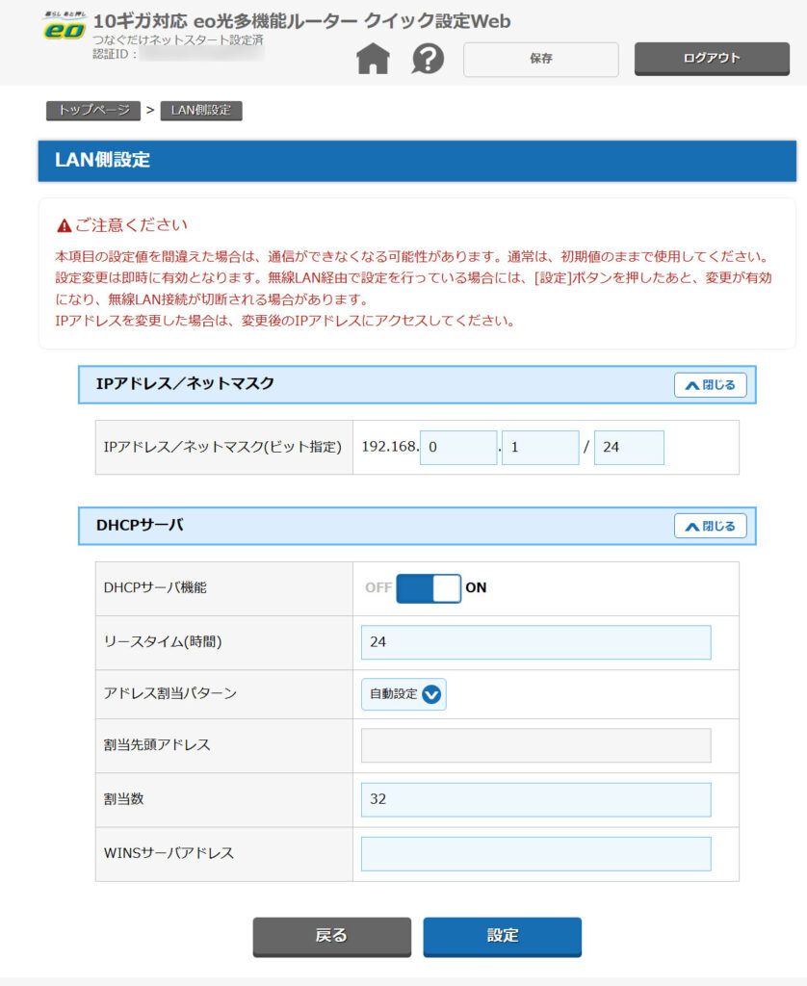Image resolution: width=807 pixels, height=986 pixels.
Task: Click chevron in address pattern dropdown
Action: (x=431, y=694)
